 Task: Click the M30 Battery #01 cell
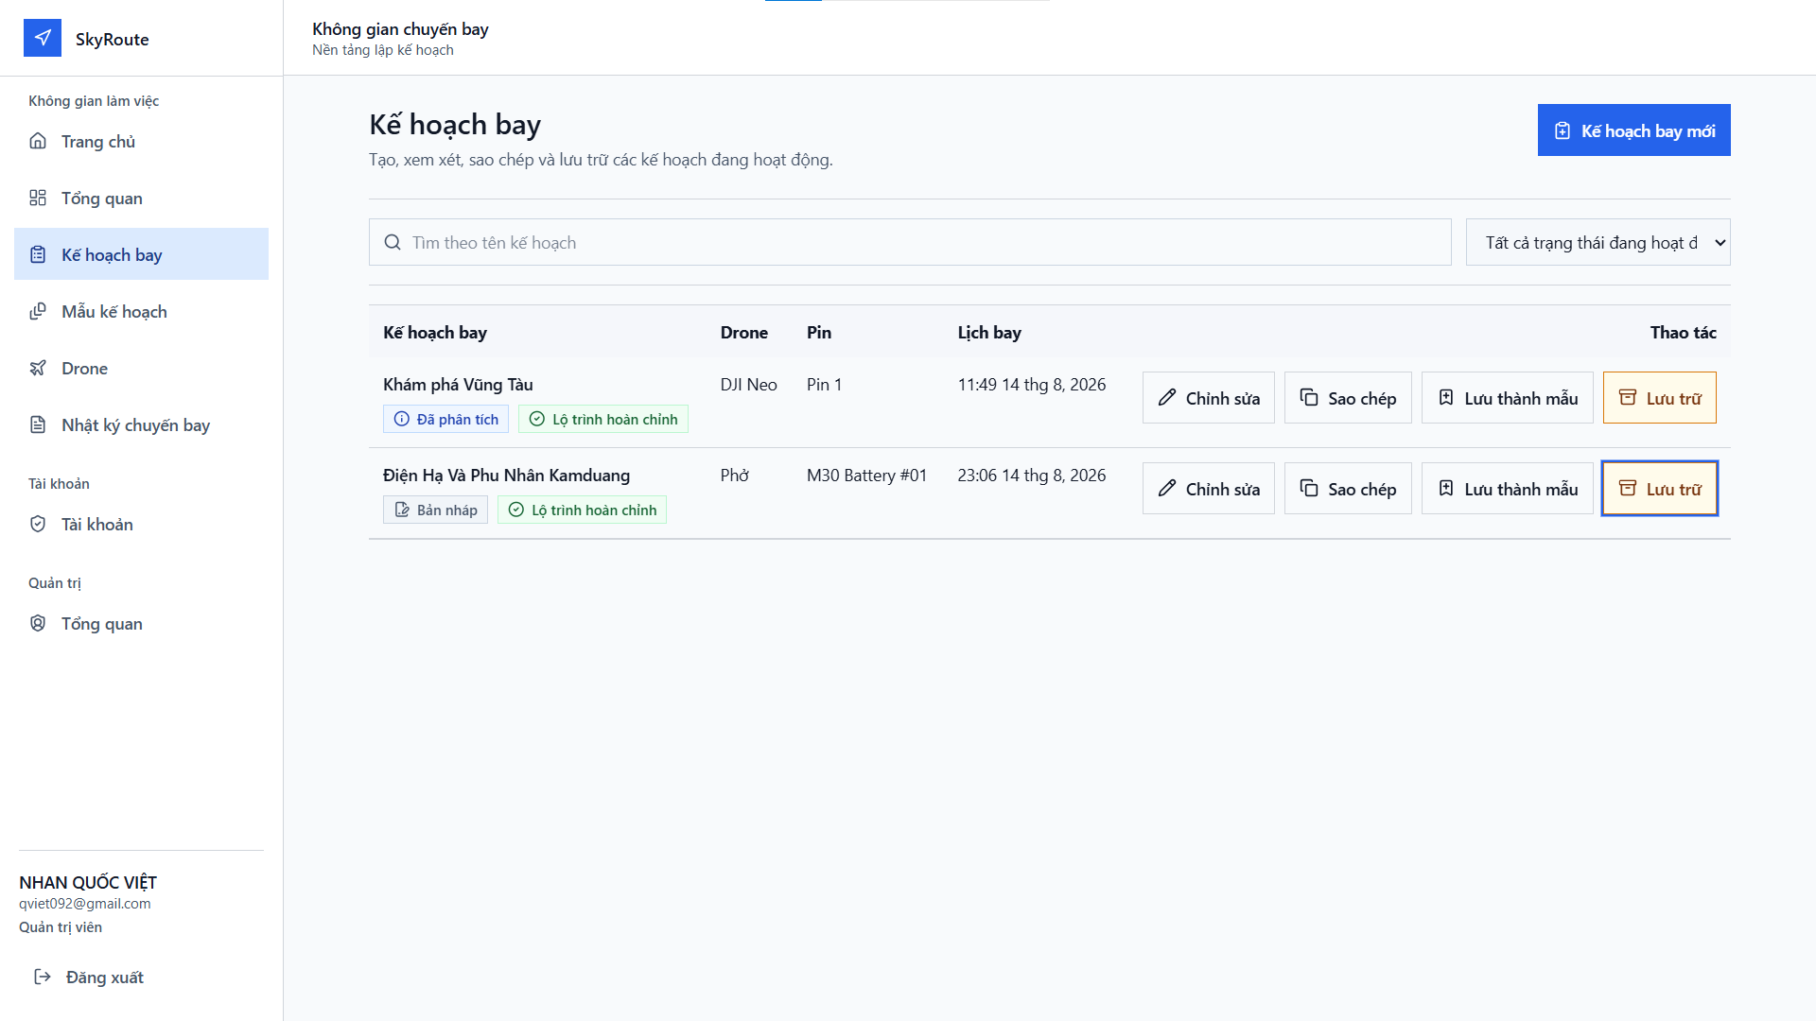tap(866, 475)
